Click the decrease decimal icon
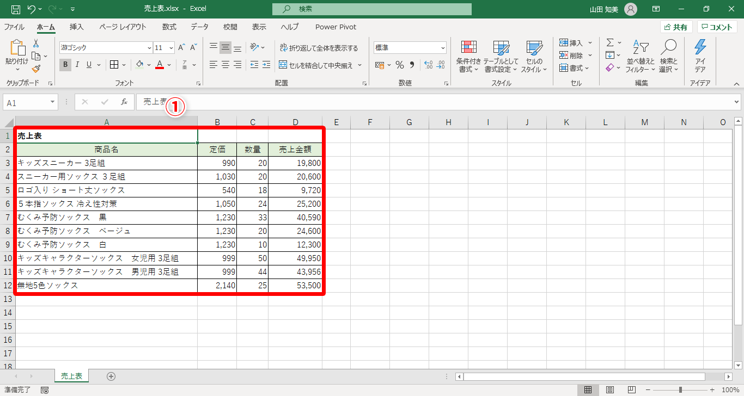Viewport: 744px width, 396px height. [441, 65]
